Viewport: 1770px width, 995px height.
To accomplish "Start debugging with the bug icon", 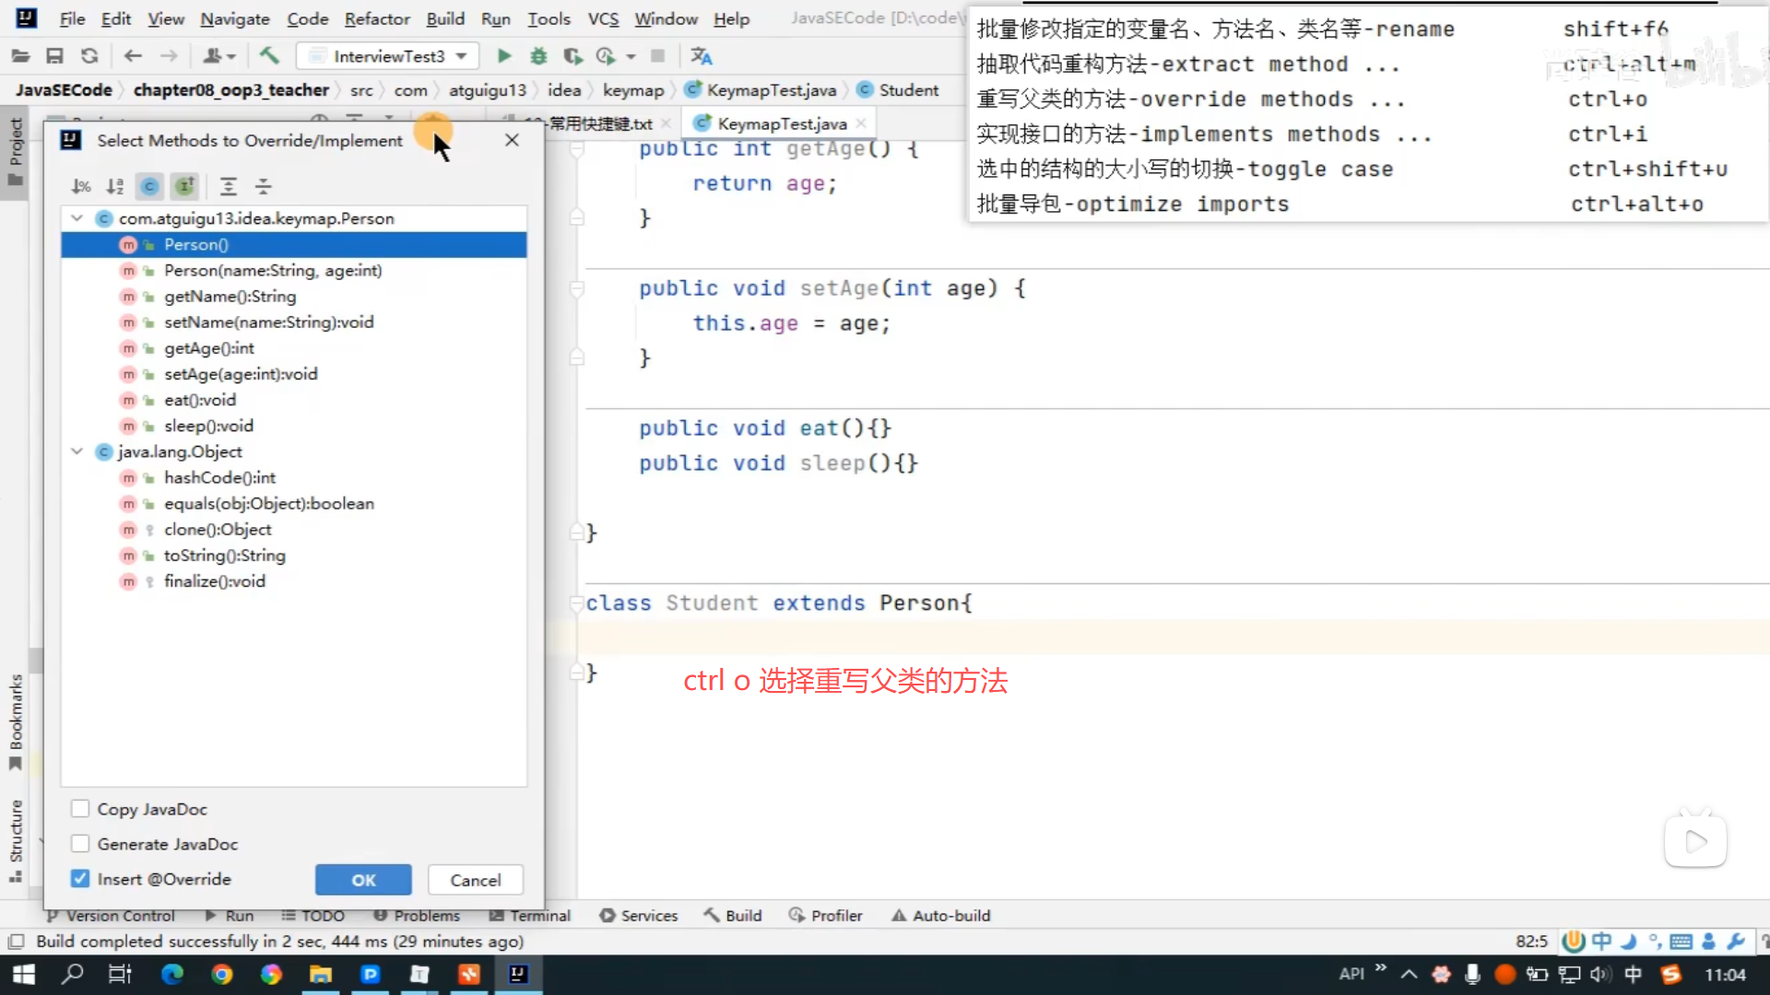I will [x=538, y=56].
